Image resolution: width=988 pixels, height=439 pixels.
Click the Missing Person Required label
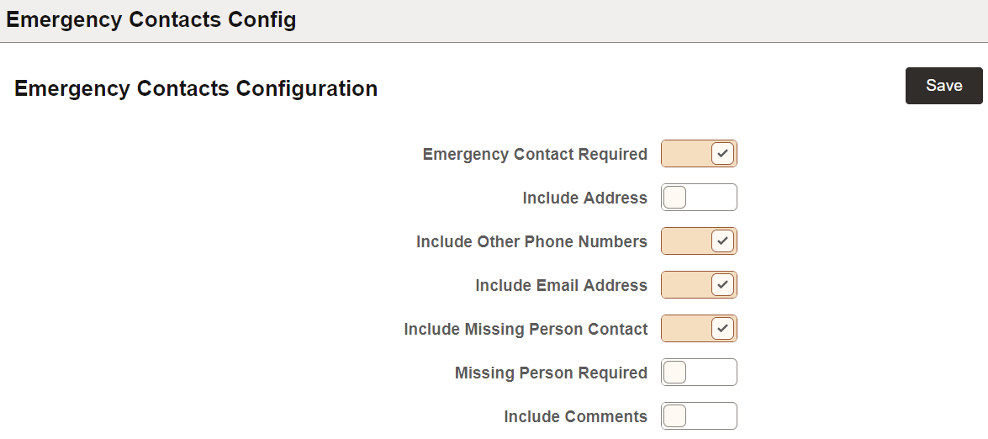pos(551,373)
